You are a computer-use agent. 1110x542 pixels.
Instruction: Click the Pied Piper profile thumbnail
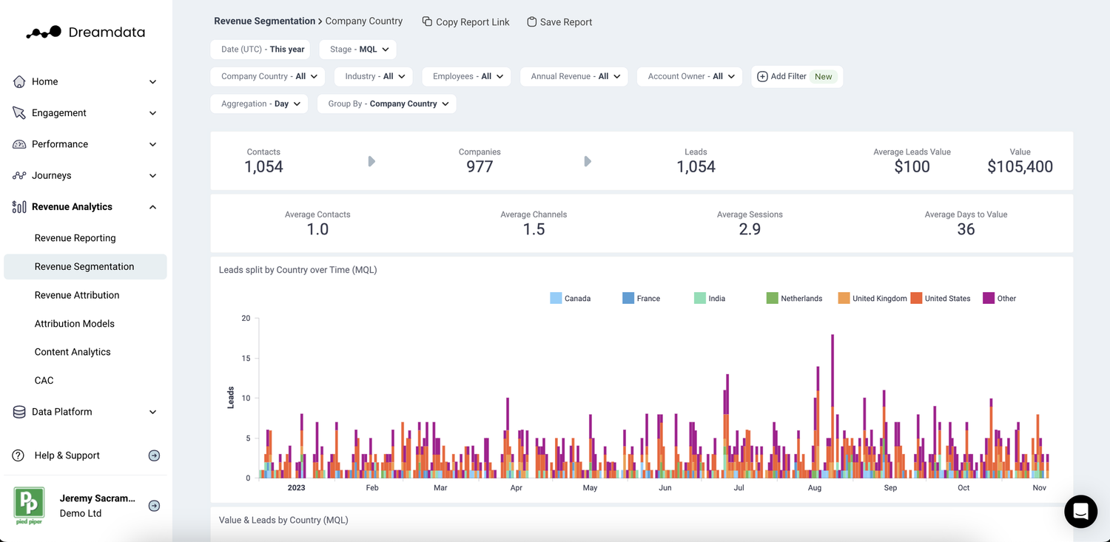[x=29, y=505]
